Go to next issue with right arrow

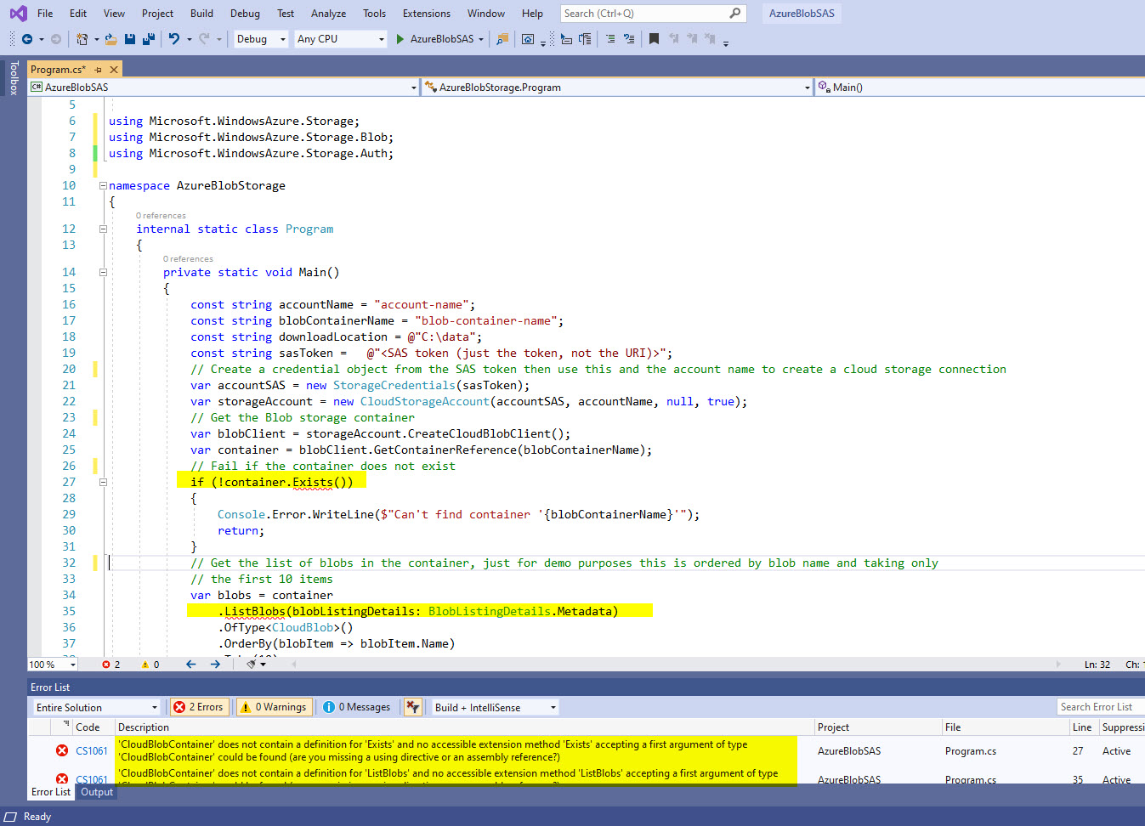click(215, 665)
